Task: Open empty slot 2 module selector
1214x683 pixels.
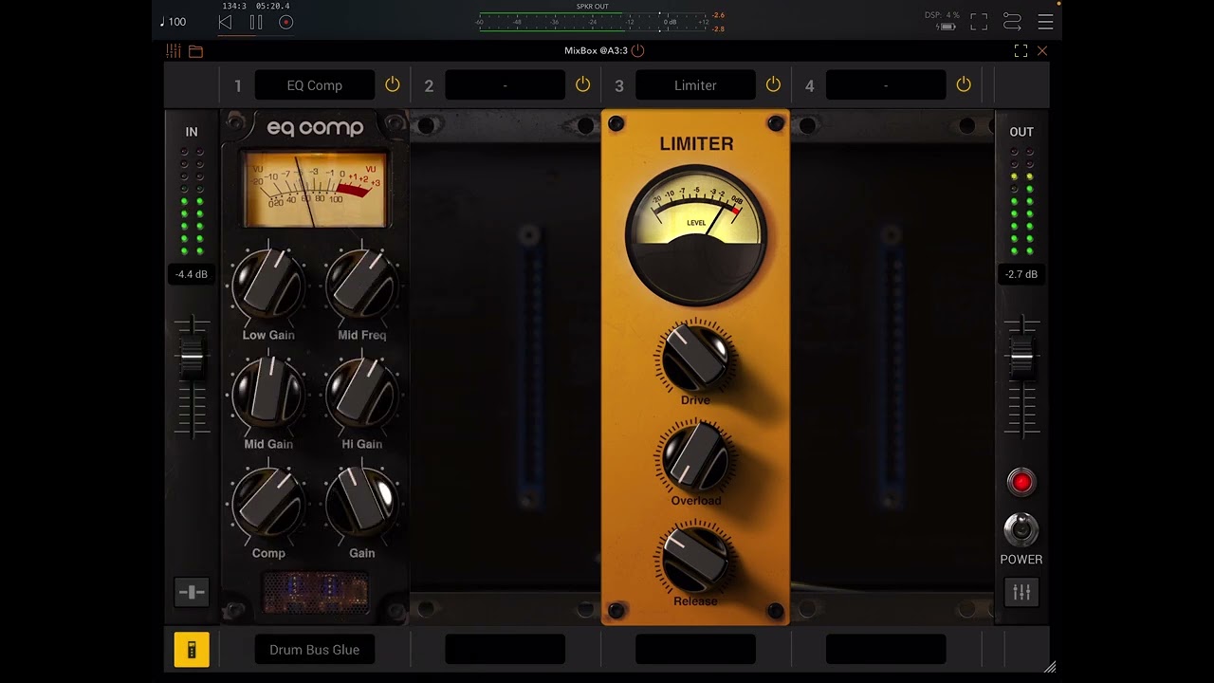Action: (505, 85)
